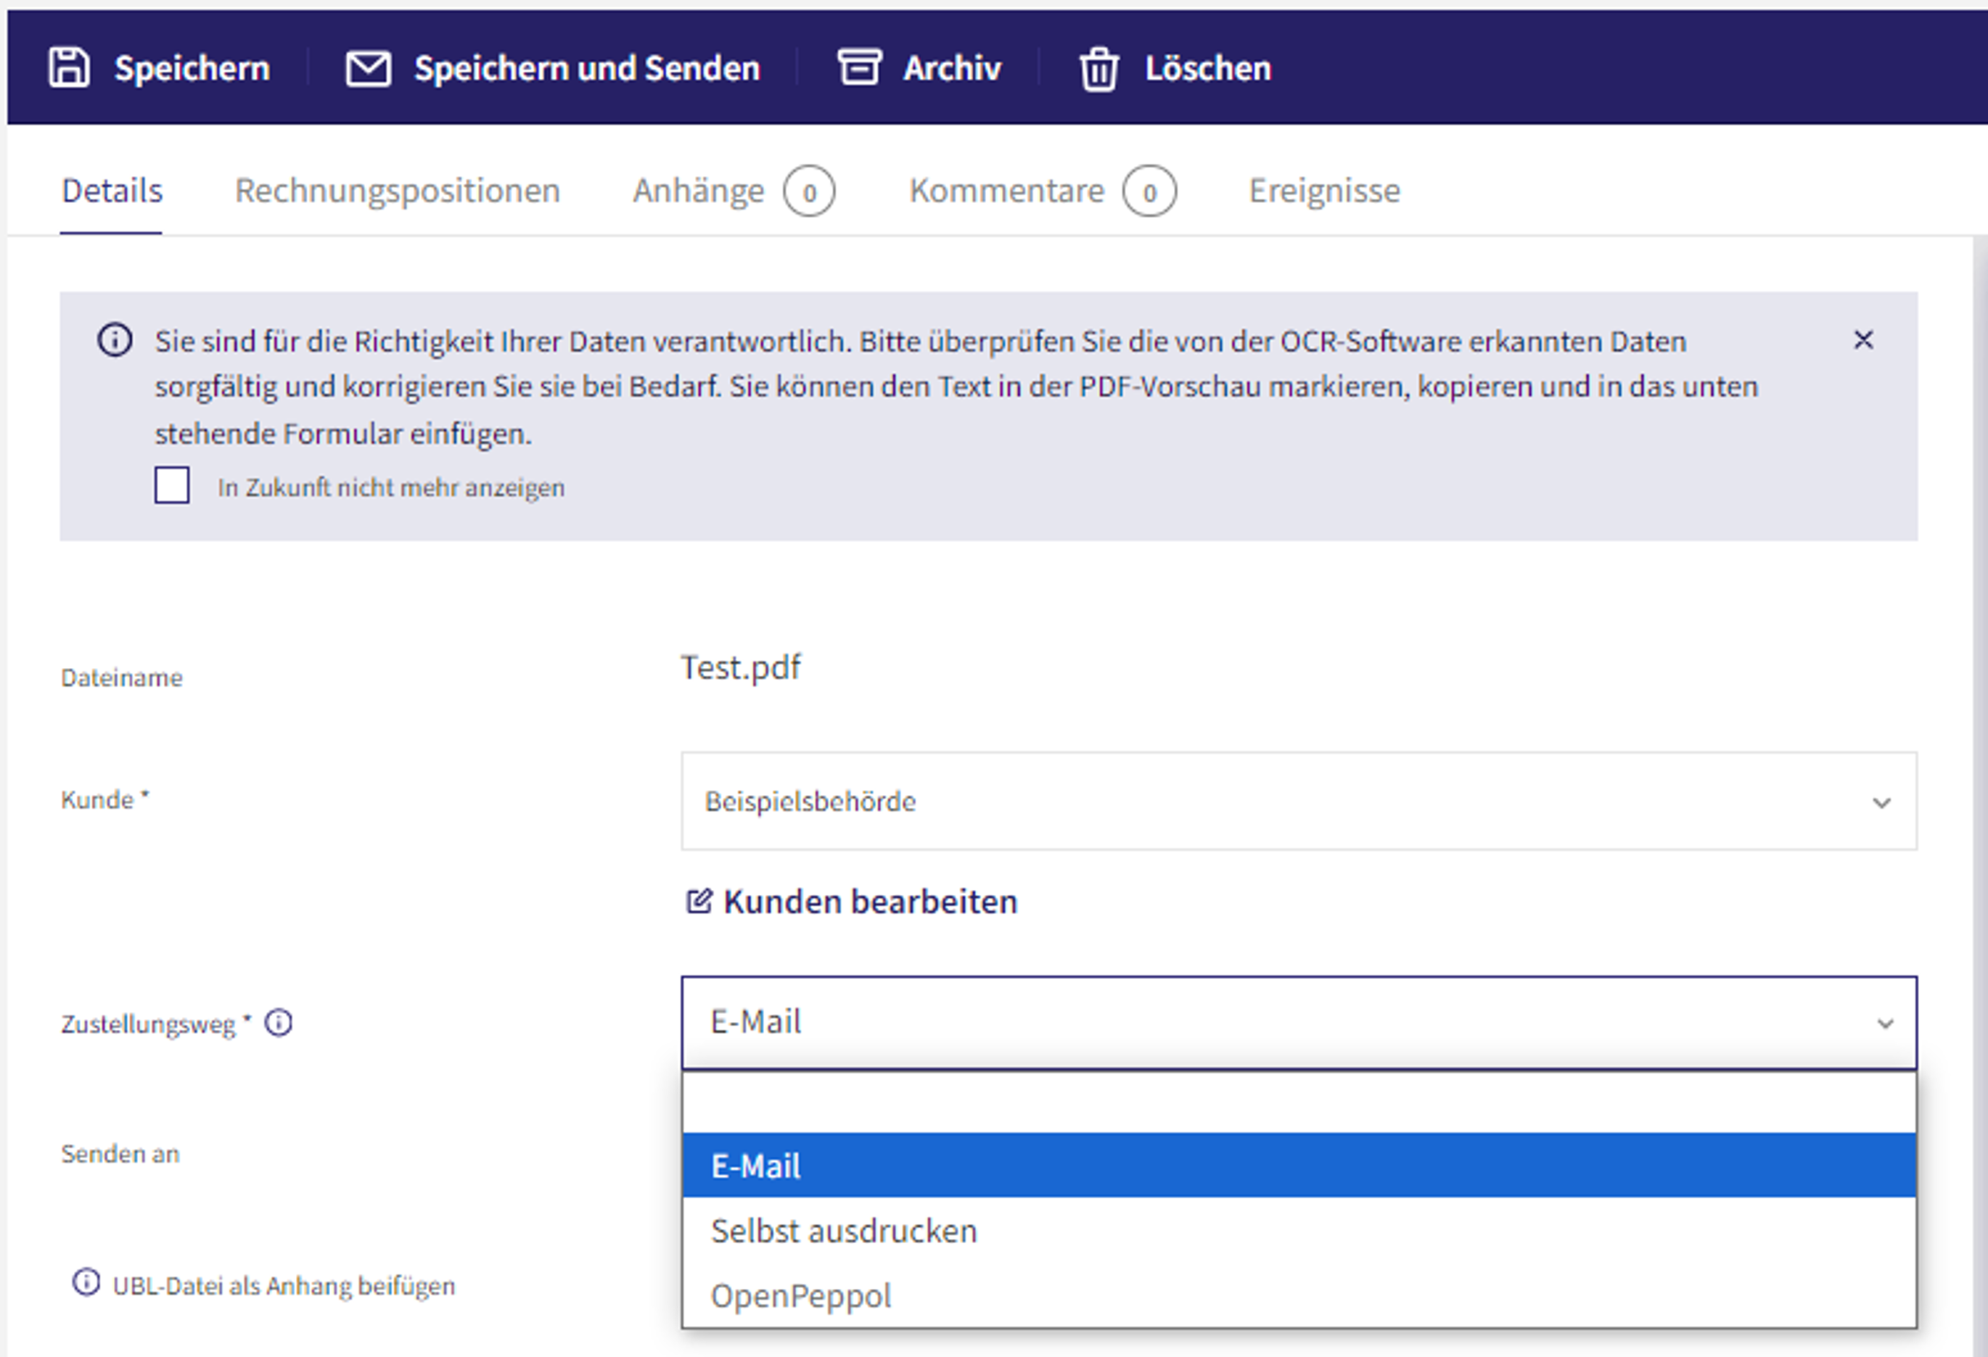Click the Anhänge count badge showing 0
This screenshot has width=1988, height=1357.
point(808,191)
